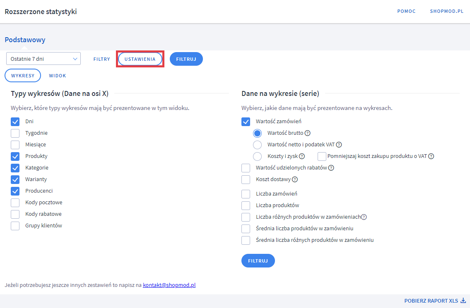Image resolution: width=470 pixels, height=308 pixels.
Task: Tick the Liczba zamówień checkbox
Action: point(246,194)
